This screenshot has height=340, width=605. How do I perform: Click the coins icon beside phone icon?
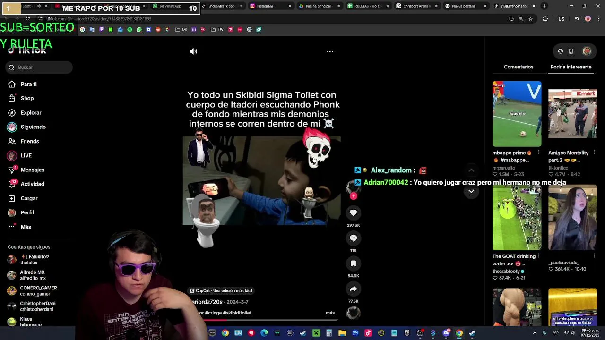click(561, 51)
